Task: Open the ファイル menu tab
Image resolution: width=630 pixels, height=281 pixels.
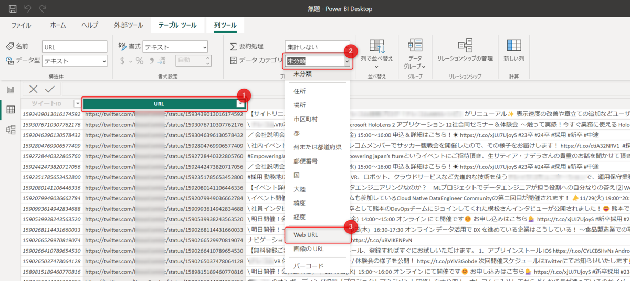Action: point(21,25)
